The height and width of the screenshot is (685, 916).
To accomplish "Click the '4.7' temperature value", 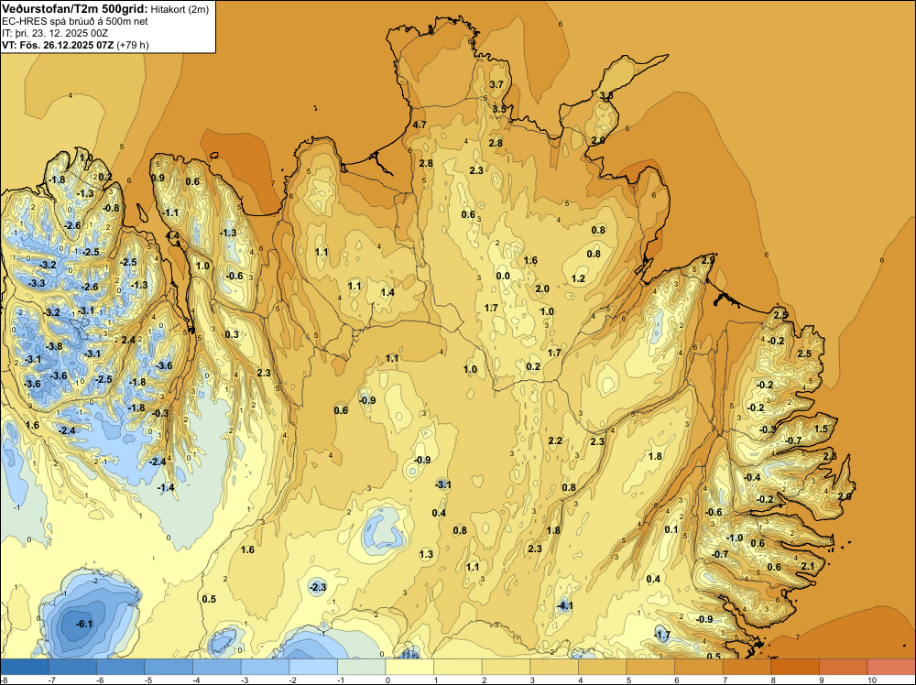I will click(x=420, y=125).
